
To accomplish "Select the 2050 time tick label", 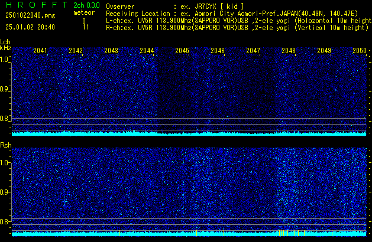I will tap(360, 51).
